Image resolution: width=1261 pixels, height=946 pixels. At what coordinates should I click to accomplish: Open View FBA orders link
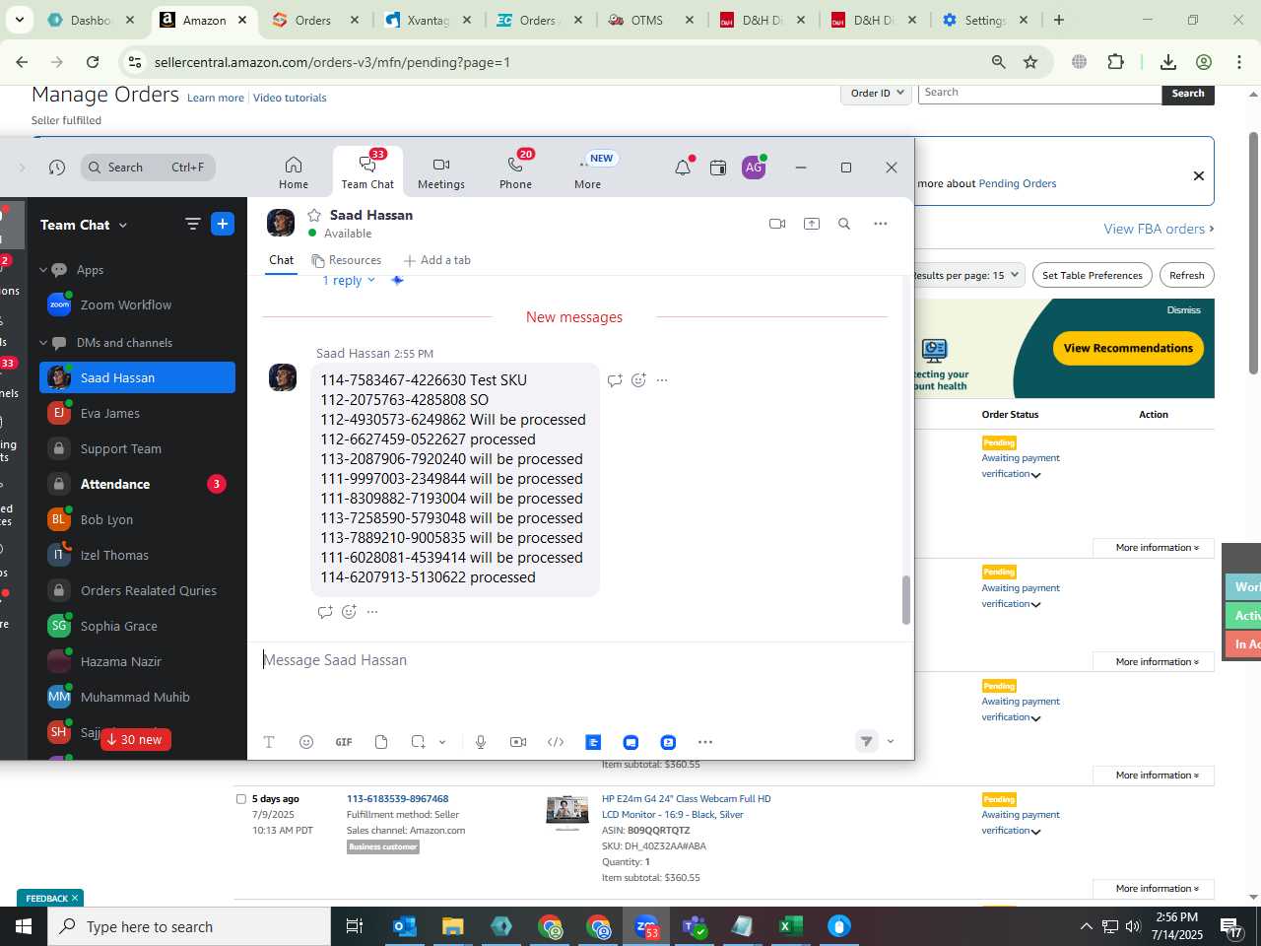(x=1159, y=229)
